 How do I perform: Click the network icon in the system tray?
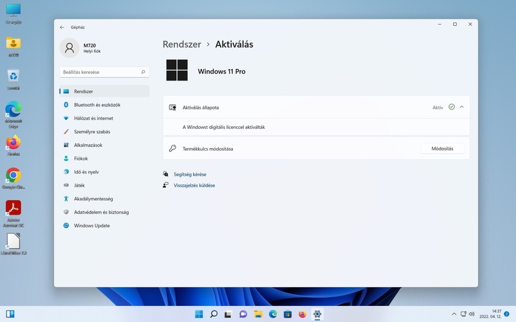pyautogui.click(x=463, y=314)
